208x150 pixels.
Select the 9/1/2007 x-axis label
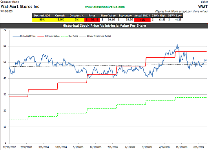(147, 147)
